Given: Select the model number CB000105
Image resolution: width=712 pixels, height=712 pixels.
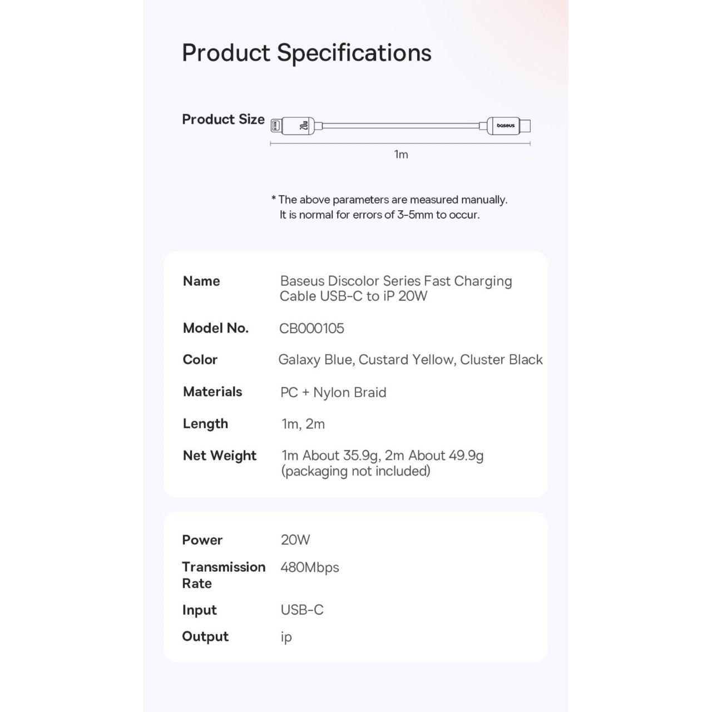Looking at the screenshot, I should point(311,328).
